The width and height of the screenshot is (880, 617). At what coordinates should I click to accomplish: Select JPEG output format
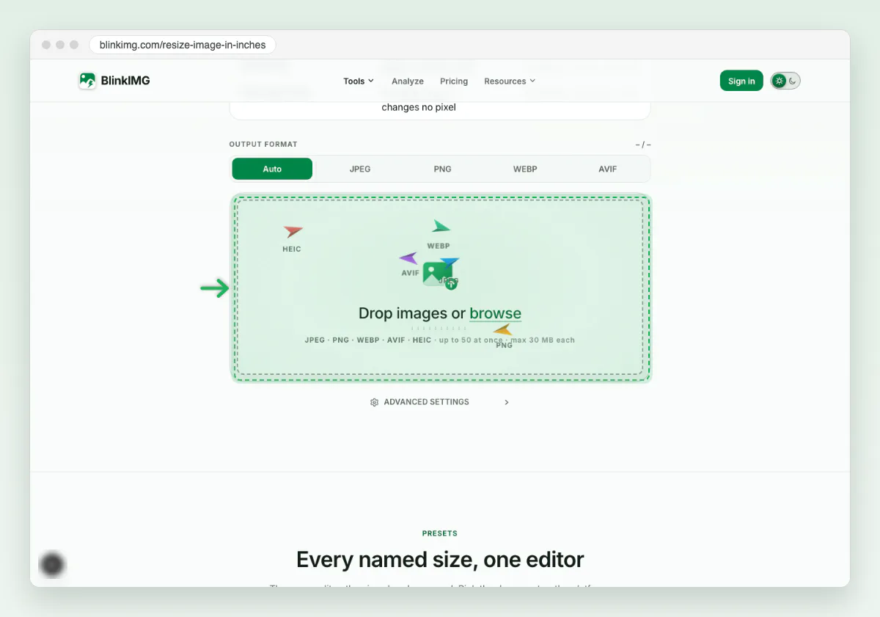tap(360, 169)
